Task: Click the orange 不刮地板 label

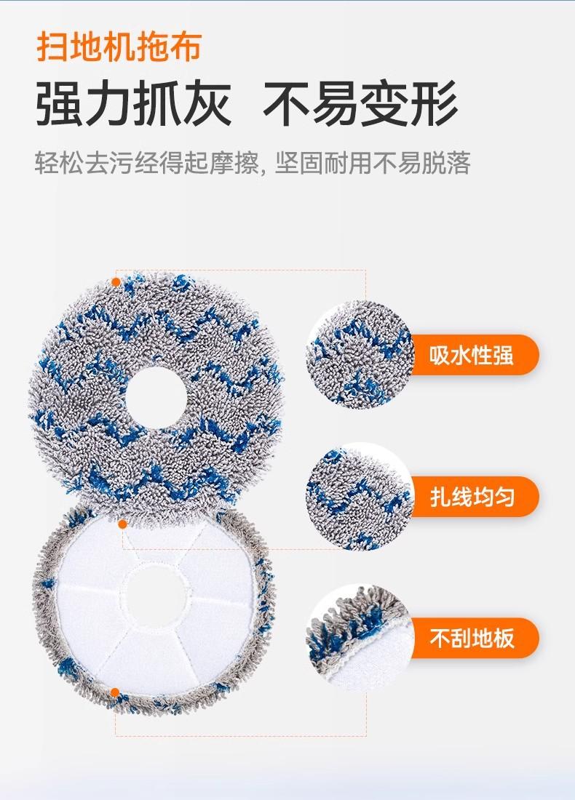Action: coord(473,638)
